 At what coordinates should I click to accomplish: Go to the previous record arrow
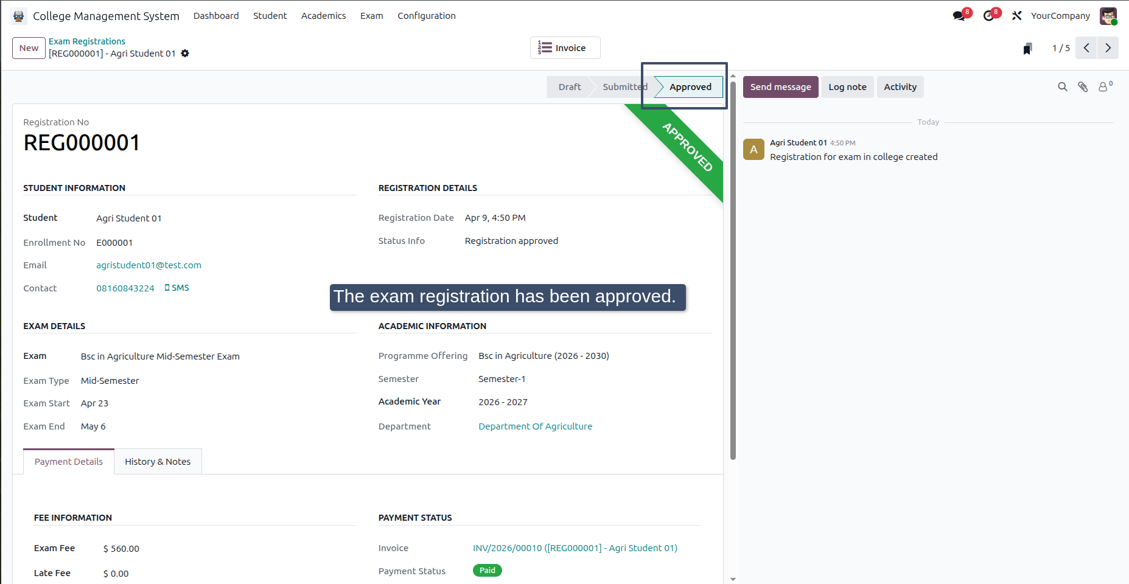(x=1086, y=48)
